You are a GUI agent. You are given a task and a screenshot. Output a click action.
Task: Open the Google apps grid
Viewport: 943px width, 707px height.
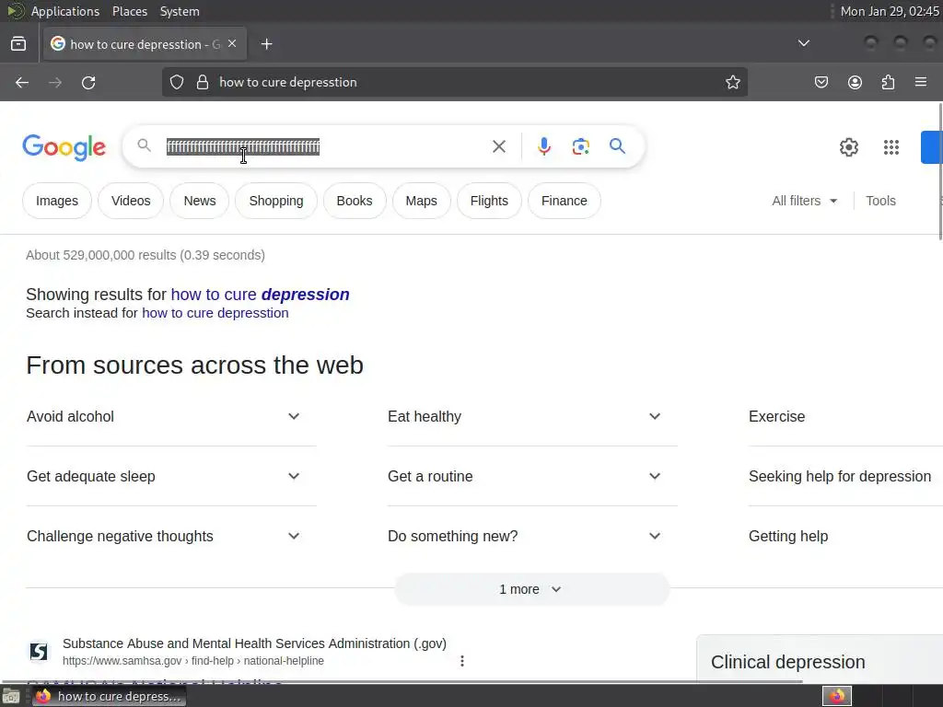pos(891,147)
